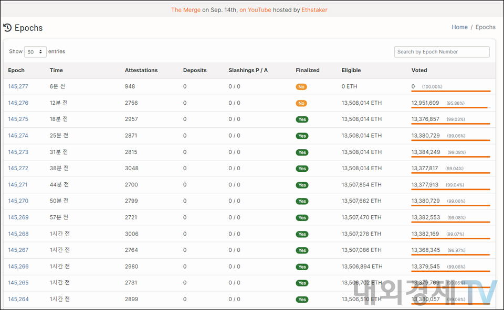The width and height of the screenshot is (504, 310).
Task: Sort by the Finalized column header
Action: click(307, 70)
